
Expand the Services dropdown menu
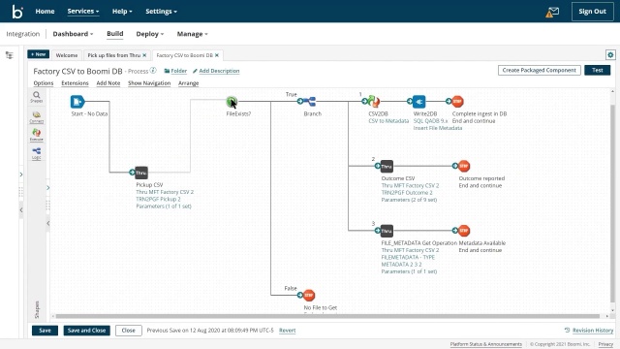[83, 11]
